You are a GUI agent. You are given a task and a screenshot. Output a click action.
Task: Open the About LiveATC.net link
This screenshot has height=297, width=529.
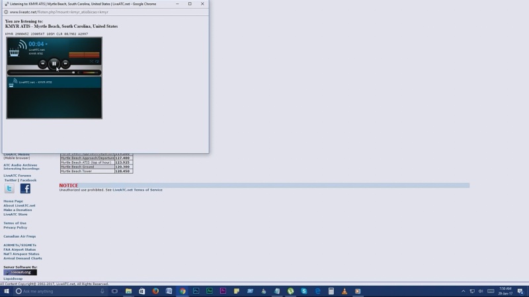tap(19, 205)
